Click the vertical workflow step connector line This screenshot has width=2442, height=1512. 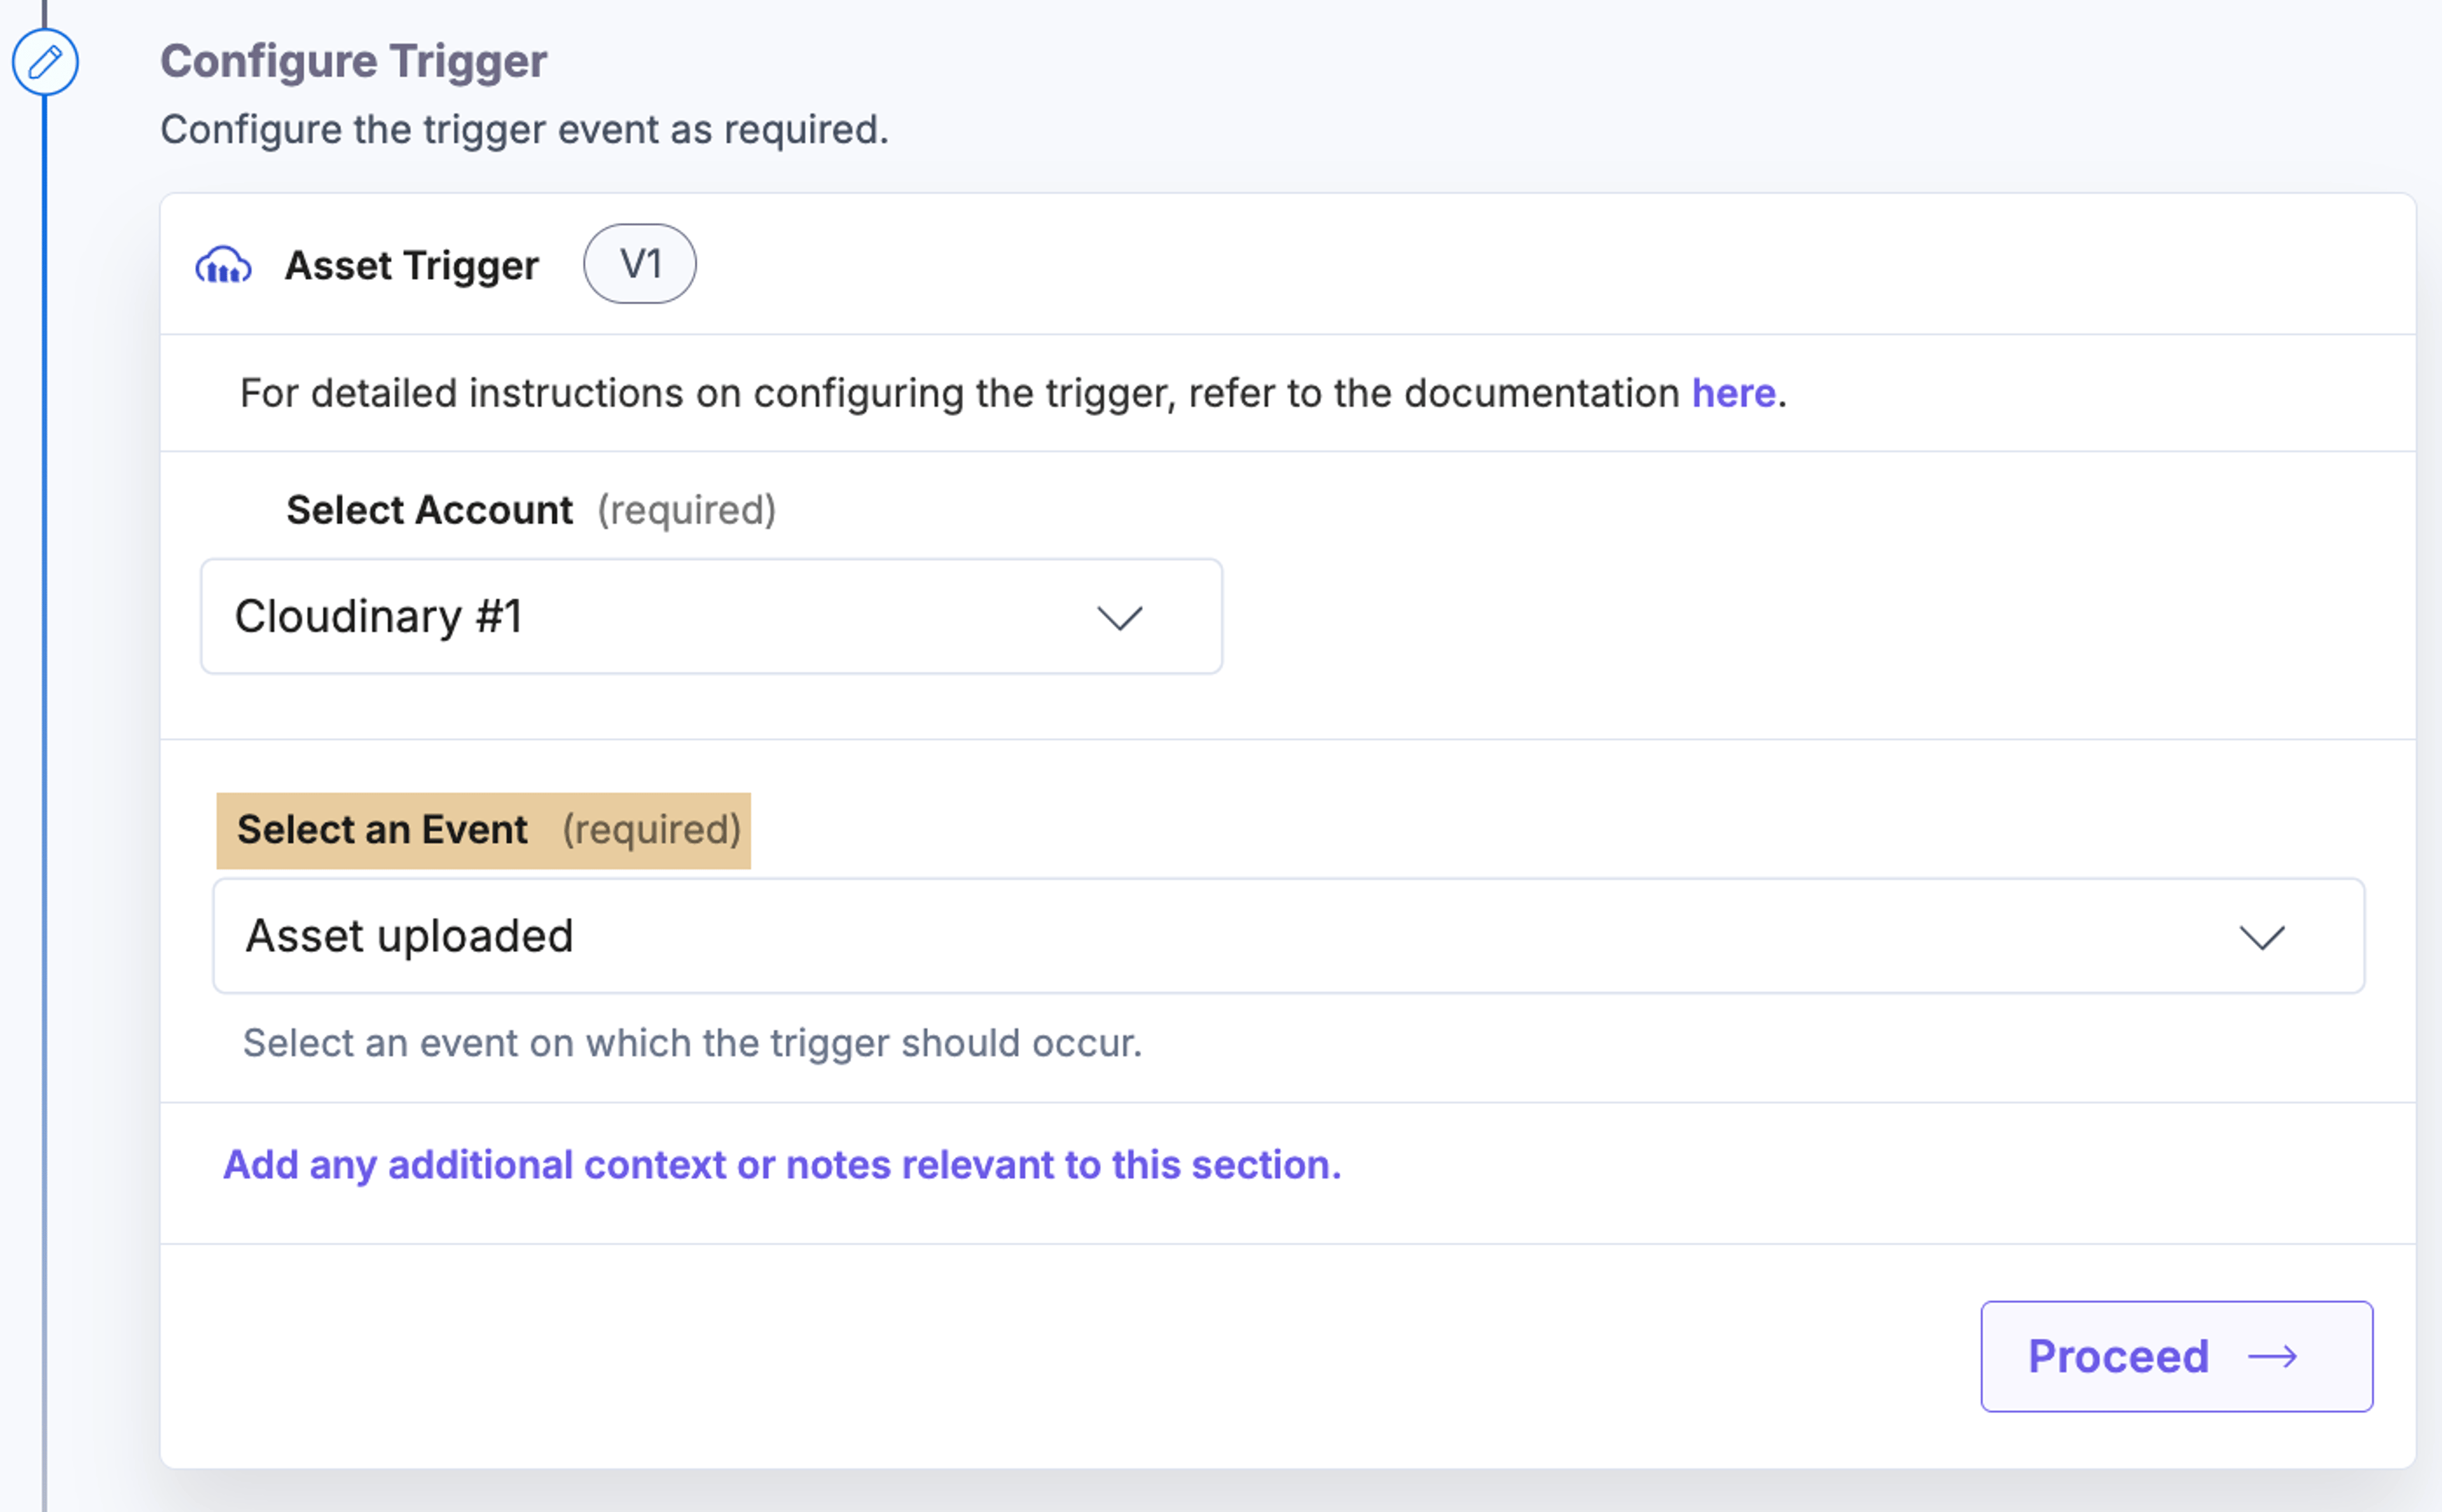tap(44, 800)
